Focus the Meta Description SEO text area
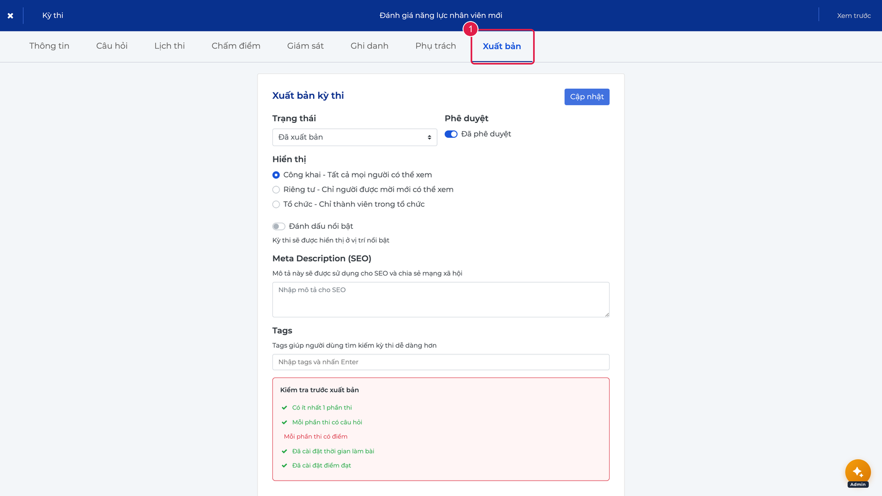The height and width of the screenshot is (496, 882). click(440, 300)
